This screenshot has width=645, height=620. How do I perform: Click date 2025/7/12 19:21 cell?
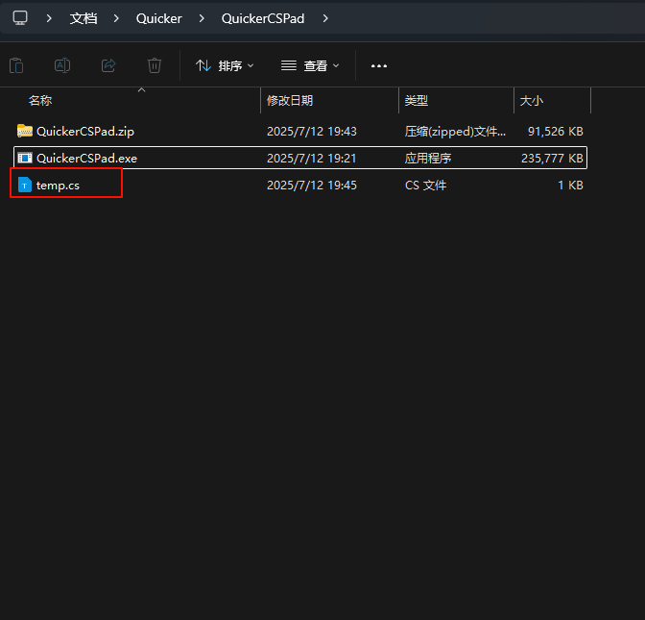pyautogui.click(x=312, y=158)
